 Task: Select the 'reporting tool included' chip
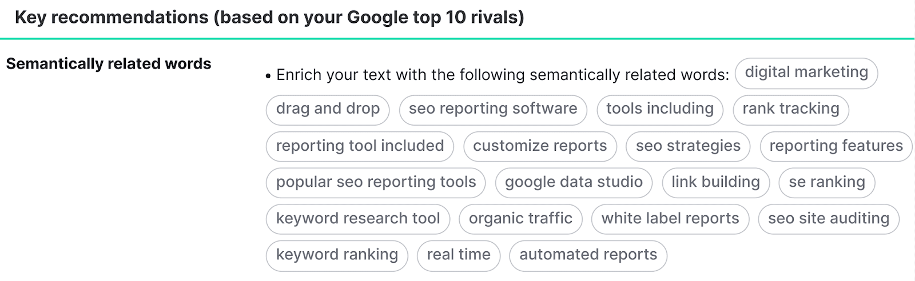point(360,146)
